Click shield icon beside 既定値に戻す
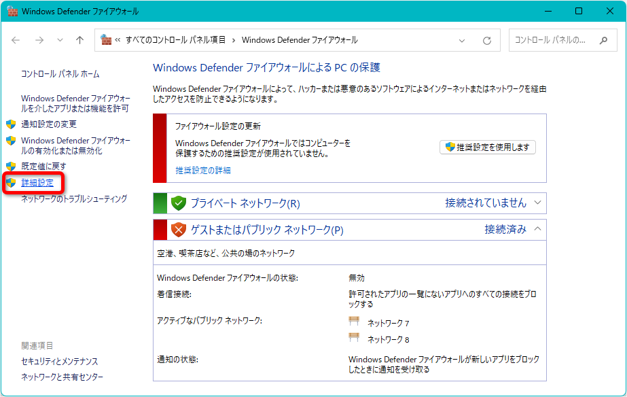Image resolution: width=627 pixels, height=397 pixels. (11, 166)
